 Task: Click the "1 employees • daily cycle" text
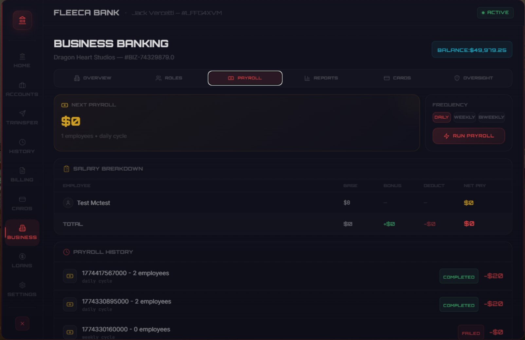pos(94,136)
